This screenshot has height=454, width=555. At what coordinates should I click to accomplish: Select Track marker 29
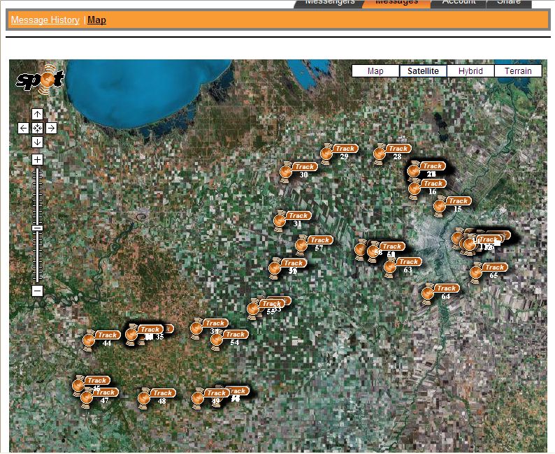[x=339, y=154]
